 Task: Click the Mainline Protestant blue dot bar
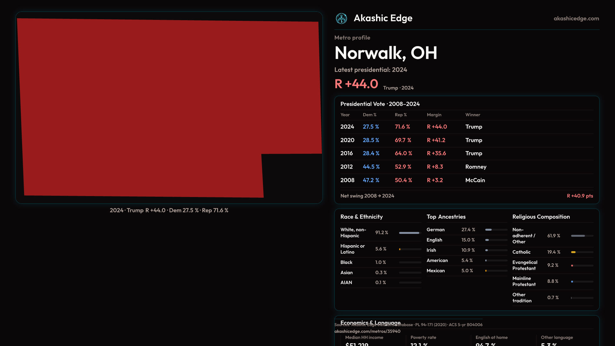point(582,282)
